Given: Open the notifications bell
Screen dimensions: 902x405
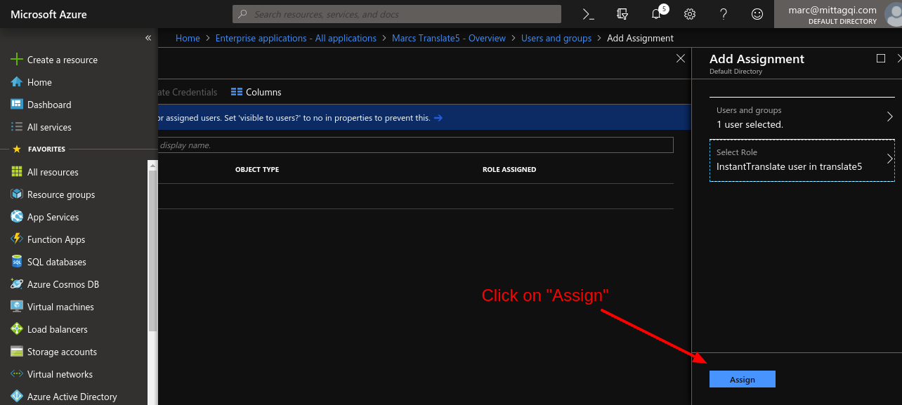Looking at the screenshot, I should [x=656, y=14].
